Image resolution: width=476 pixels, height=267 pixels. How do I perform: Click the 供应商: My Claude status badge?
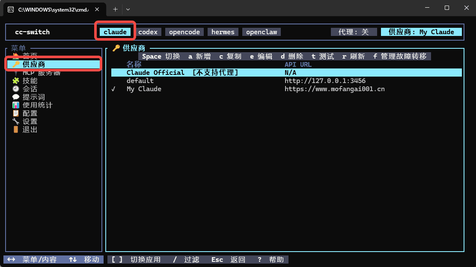tap(421, 32)
